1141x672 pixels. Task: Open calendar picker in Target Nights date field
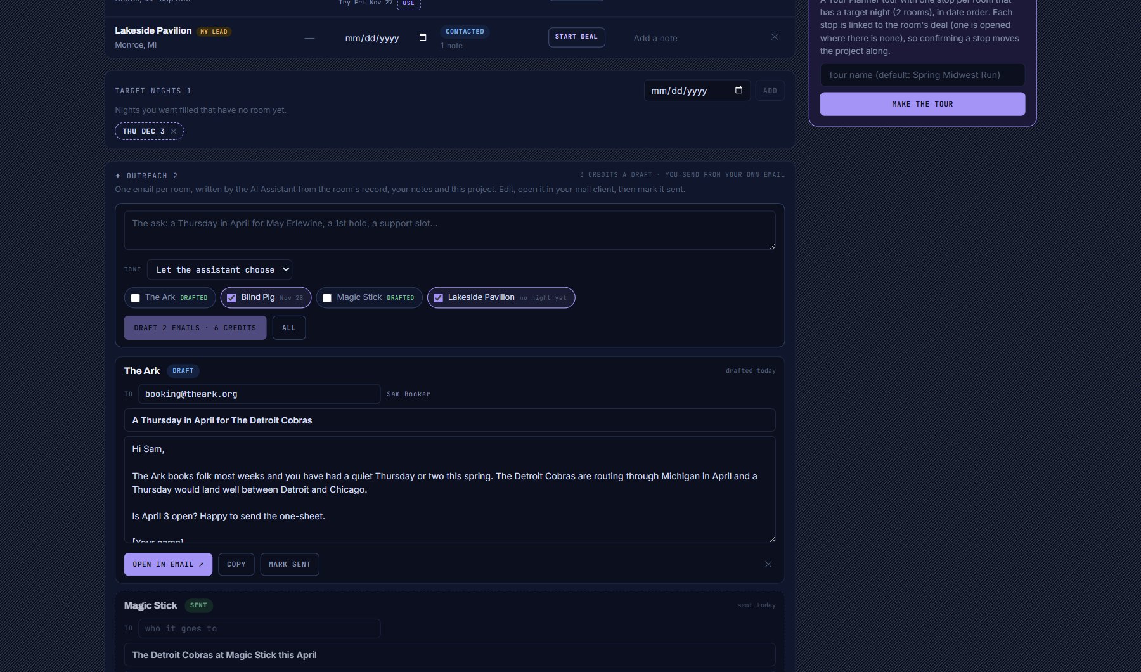pos(738,90)
